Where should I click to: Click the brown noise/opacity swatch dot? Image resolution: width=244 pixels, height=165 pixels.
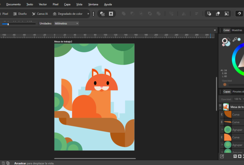tap(225, 85)
